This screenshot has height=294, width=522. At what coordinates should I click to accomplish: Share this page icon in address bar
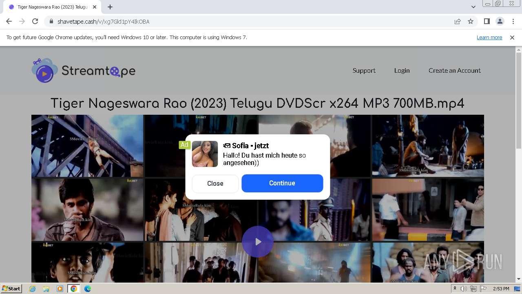[x=458, y=21]
